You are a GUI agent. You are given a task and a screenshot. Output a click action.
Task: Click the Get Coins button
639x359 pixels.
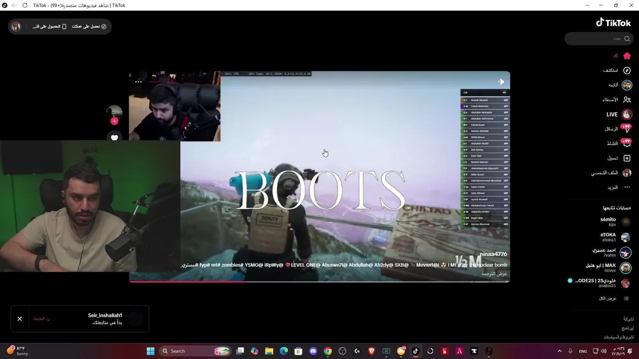[x=89, y=26]
